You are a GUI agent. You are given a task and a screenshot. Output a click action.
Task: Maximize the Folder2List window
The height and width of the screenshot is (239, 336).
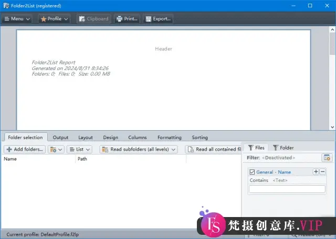click(310, 6)
